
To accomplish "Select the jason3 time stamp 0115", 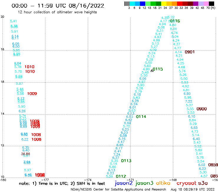I will coord(158,69).
